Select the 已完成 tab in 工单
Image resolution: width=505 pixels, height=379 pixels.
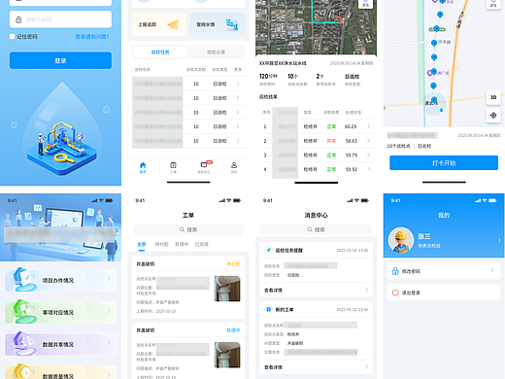[201, 244]
